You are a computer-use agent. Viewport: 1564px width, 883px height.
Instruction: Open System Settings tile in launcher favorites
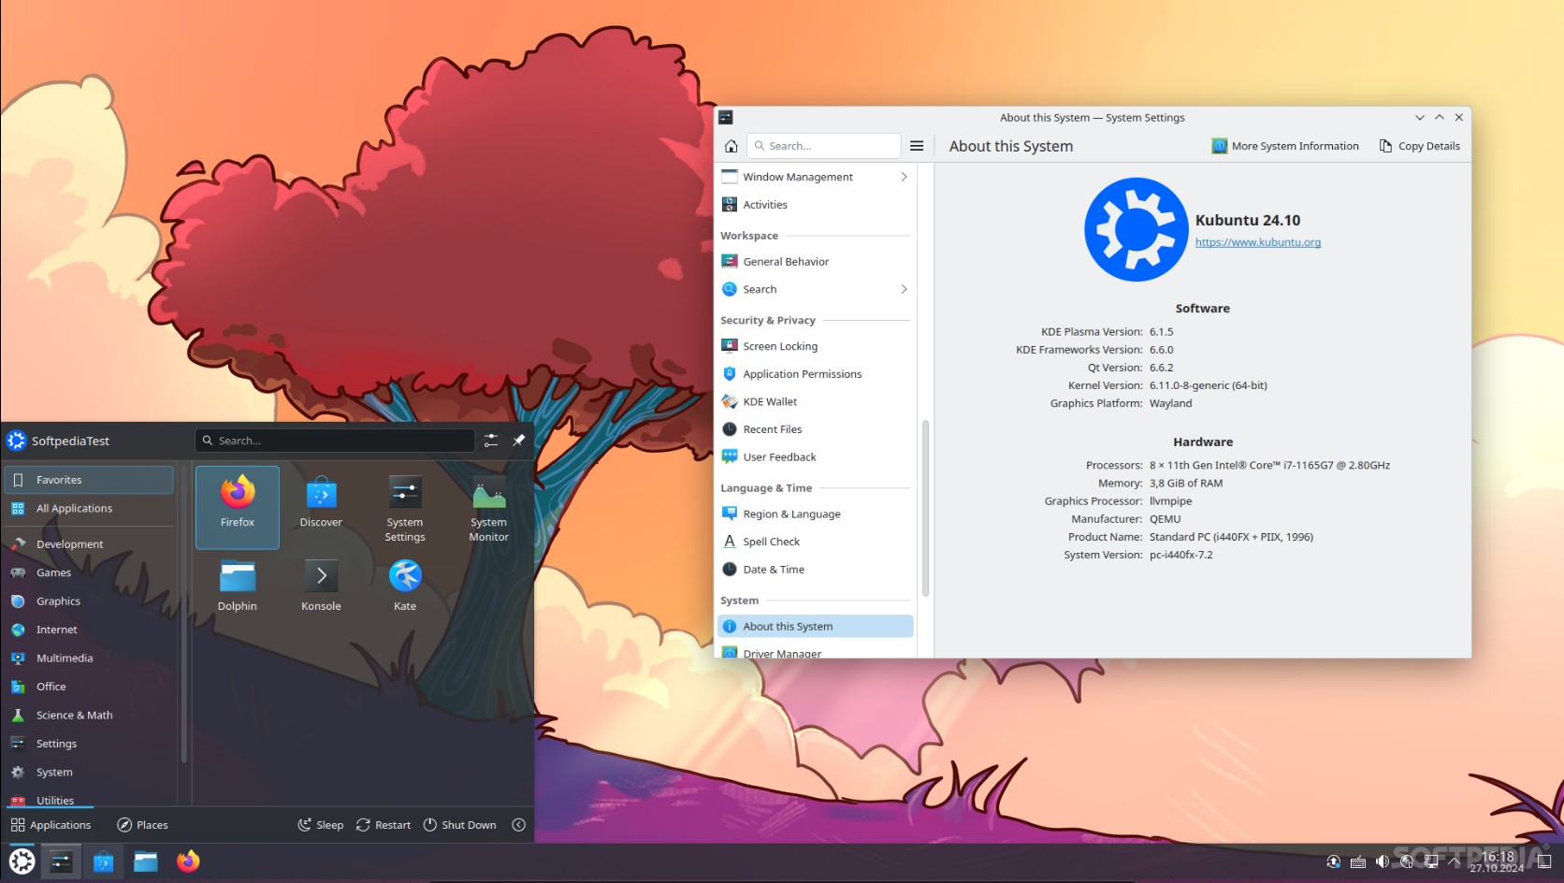click(405, 506)
